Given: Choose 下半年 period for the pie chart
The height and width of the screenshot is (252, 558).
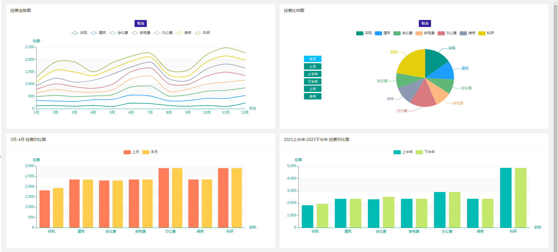Looking at the screenshot, I should click(x=312, y=81).
